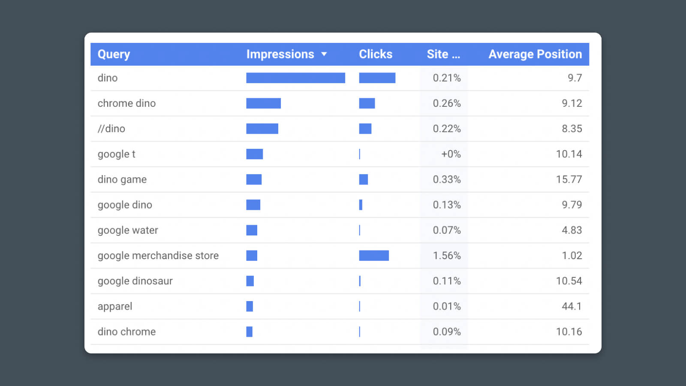The height and width of the screenshot is (386, 686).
Task: Select the google dinosaur query cell
Action: pyautogui.click(x=135, y=281)
